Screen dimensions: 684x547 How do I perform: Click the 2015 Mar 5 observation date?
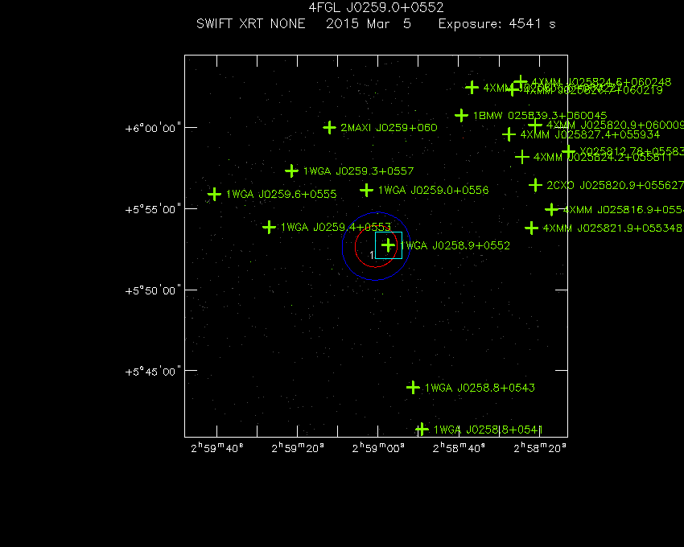(x=369, y=23)
